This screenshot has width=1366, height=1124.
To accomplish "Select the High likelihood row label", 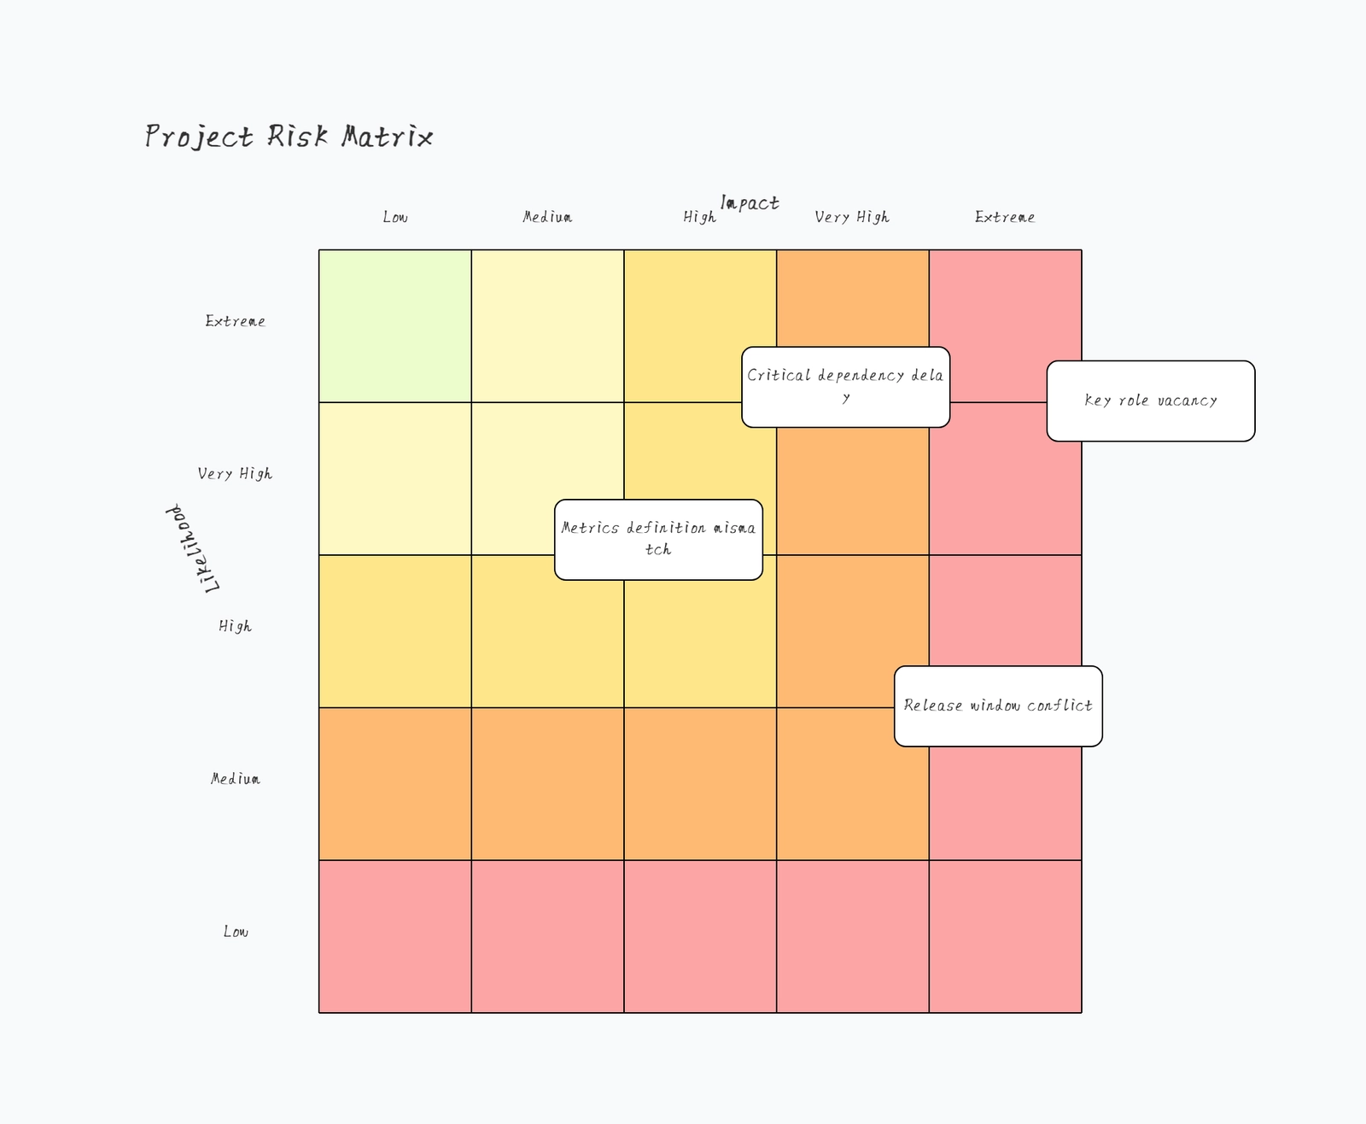I will (x=235, y=626).
